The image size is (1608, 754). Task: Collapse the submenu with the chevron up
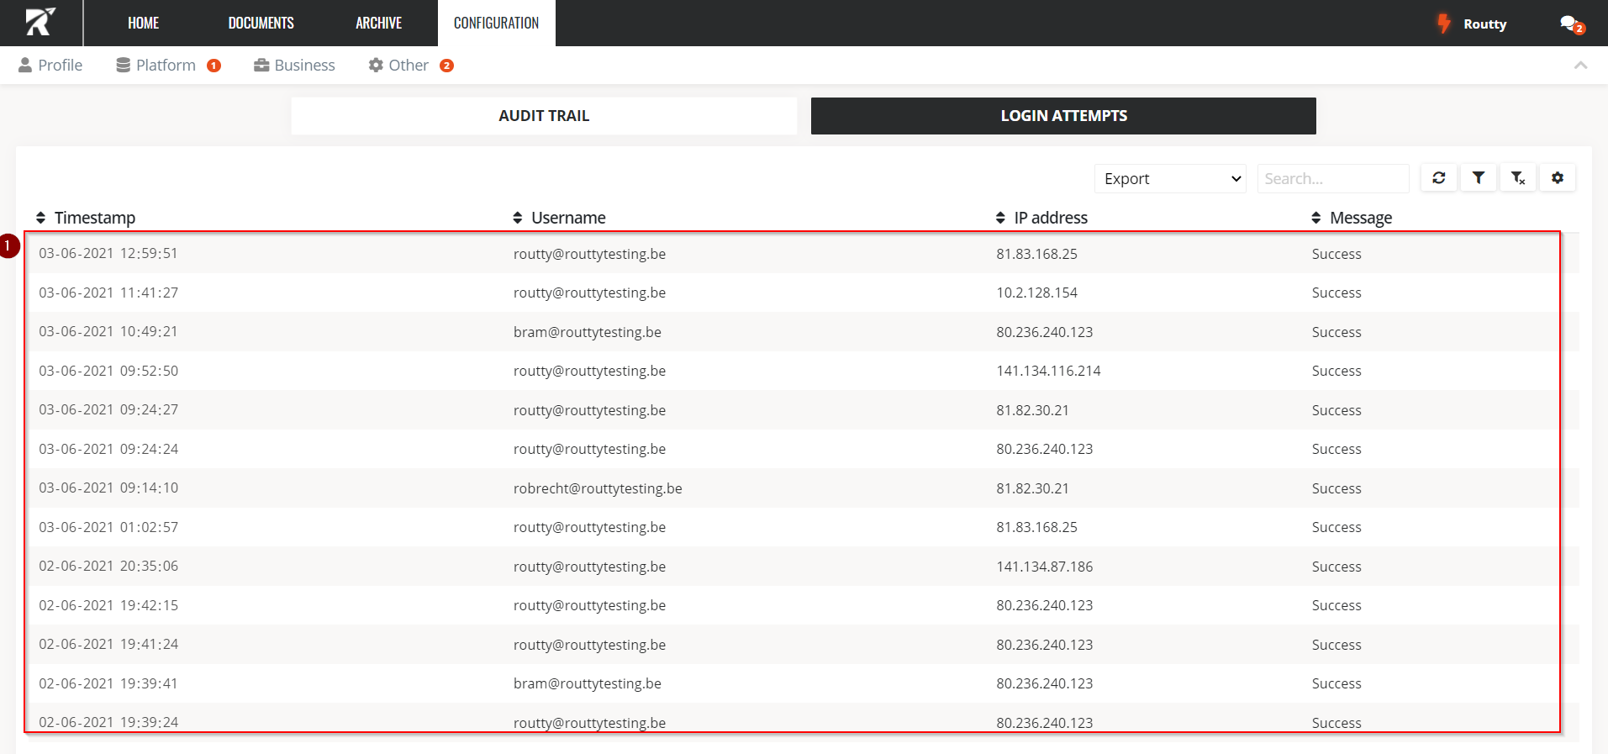pyautogui.click(x=1580, y=66)
